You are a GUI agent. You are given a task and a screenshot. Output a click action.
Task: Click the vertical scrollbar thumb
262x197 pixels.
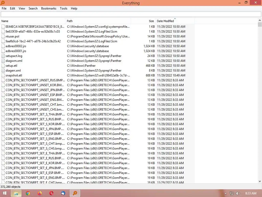click(x=260, y=24)
